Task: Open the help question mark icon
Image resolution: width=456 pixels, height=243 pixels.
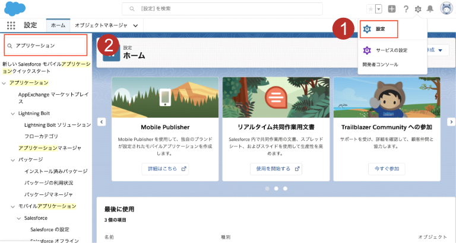Action: [406, 9]
